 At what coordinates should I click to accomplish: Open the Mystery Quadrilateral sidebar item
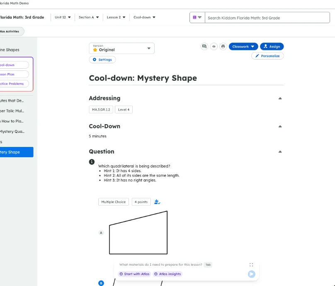pos(13,132)
